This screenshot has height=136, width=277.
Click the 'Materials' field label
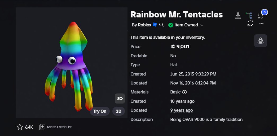click(139, 92)
